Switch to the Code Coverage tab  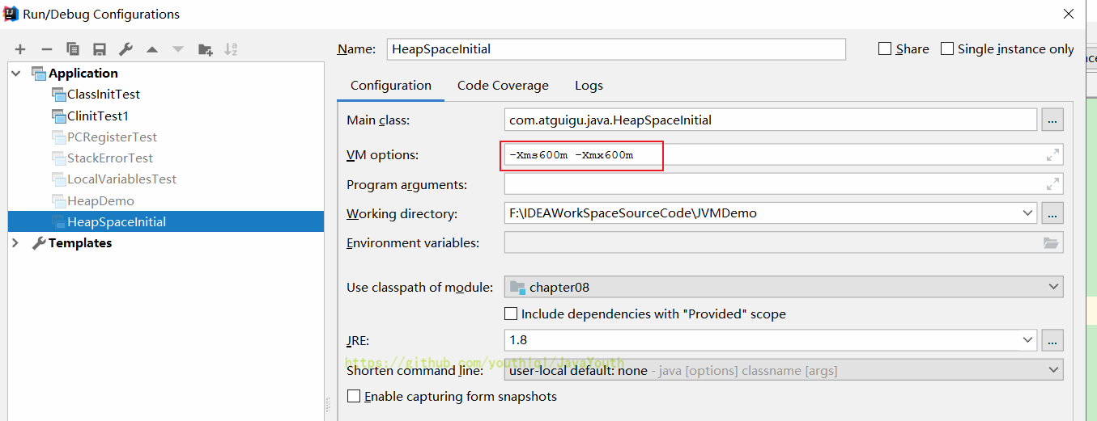503,86
